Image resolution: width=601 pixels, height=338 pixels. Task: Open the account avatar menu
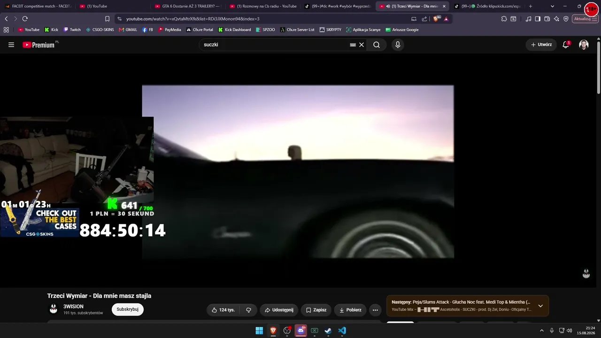(584, 45)
